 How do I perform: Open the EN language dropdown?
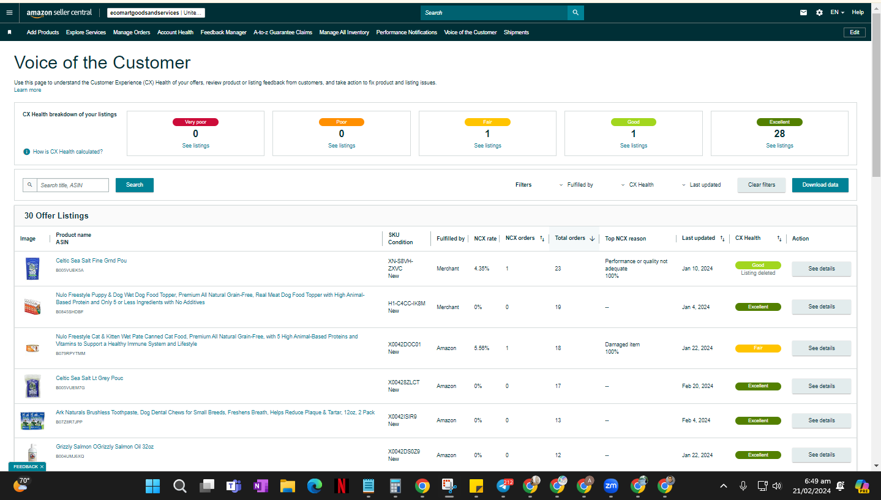pos(837,12)
